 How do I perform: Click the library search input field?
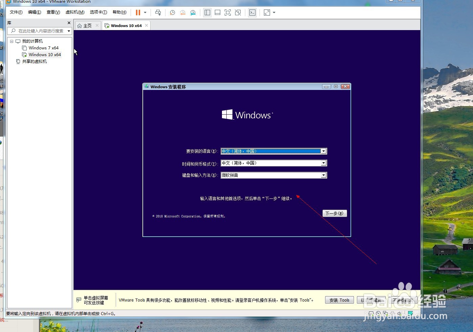click(x=39, y=31)
